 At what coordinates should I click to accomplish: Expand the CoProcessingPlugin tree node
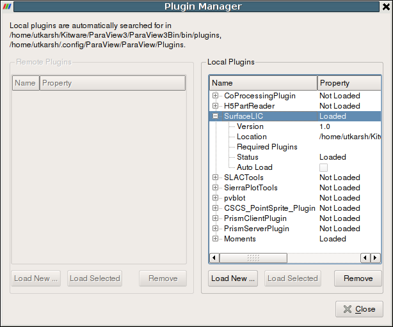click(215, 96)
